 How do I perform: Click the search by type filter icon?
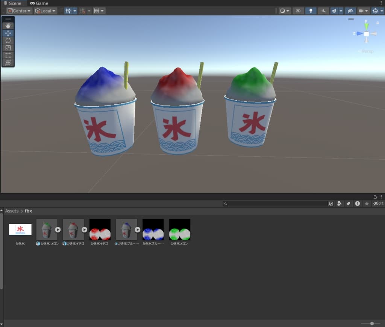click(340, 203)
